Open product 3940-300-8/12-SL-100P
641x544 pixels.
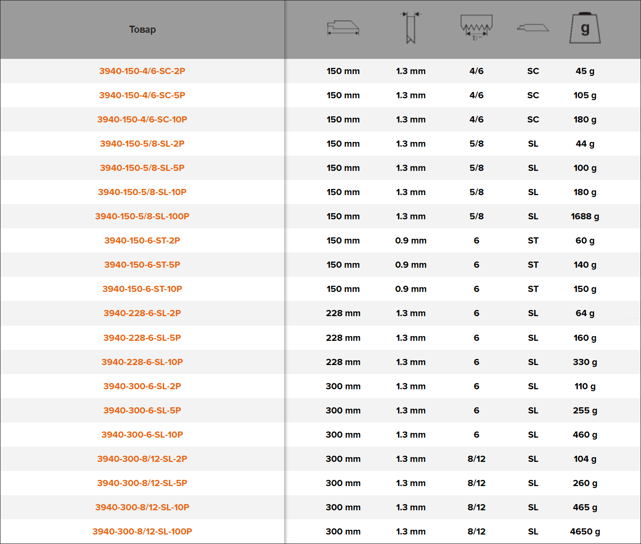142,532
